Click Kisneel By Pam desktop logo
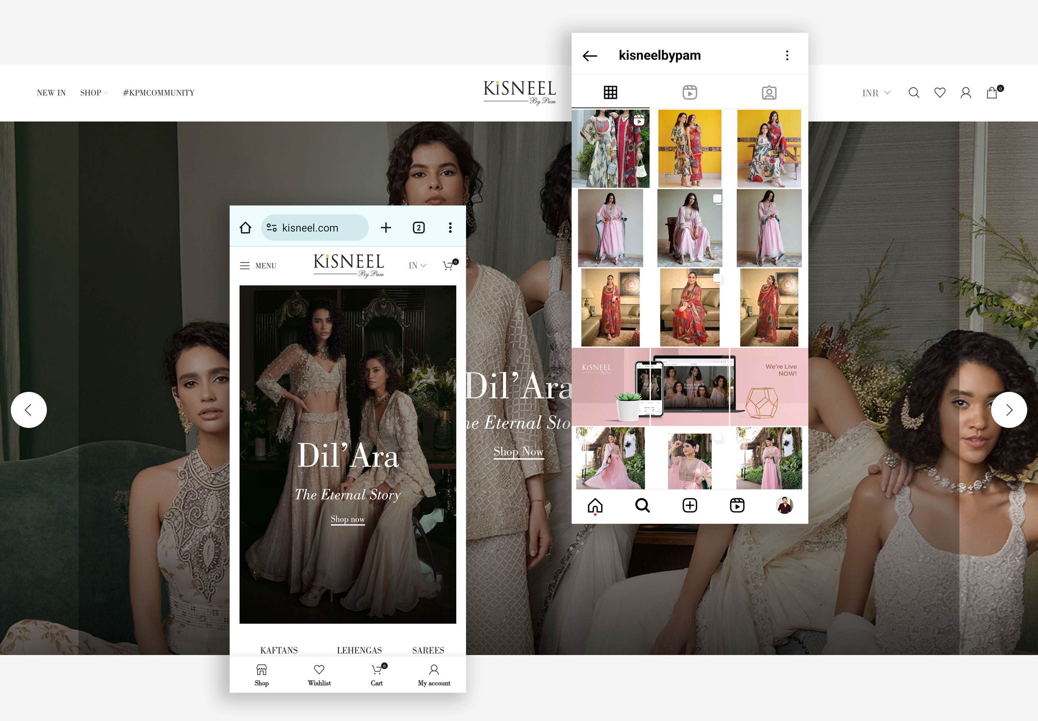Viewport: 1038px width, 721px height. (x=519, y=92)
